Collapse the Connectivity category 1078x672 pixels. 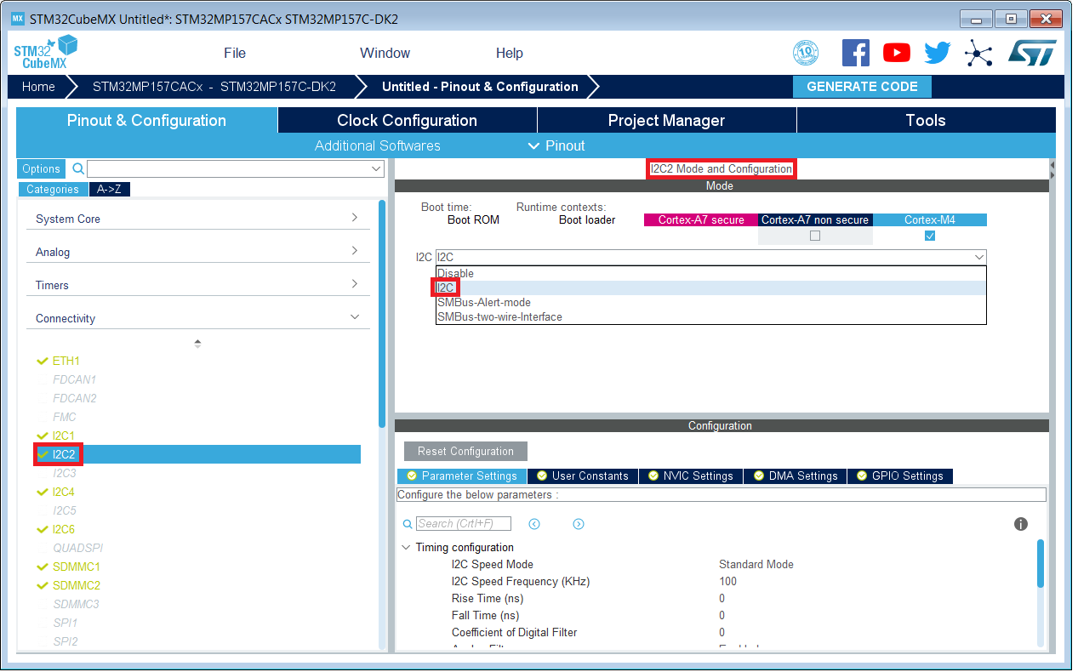click(x=197, y=318)
